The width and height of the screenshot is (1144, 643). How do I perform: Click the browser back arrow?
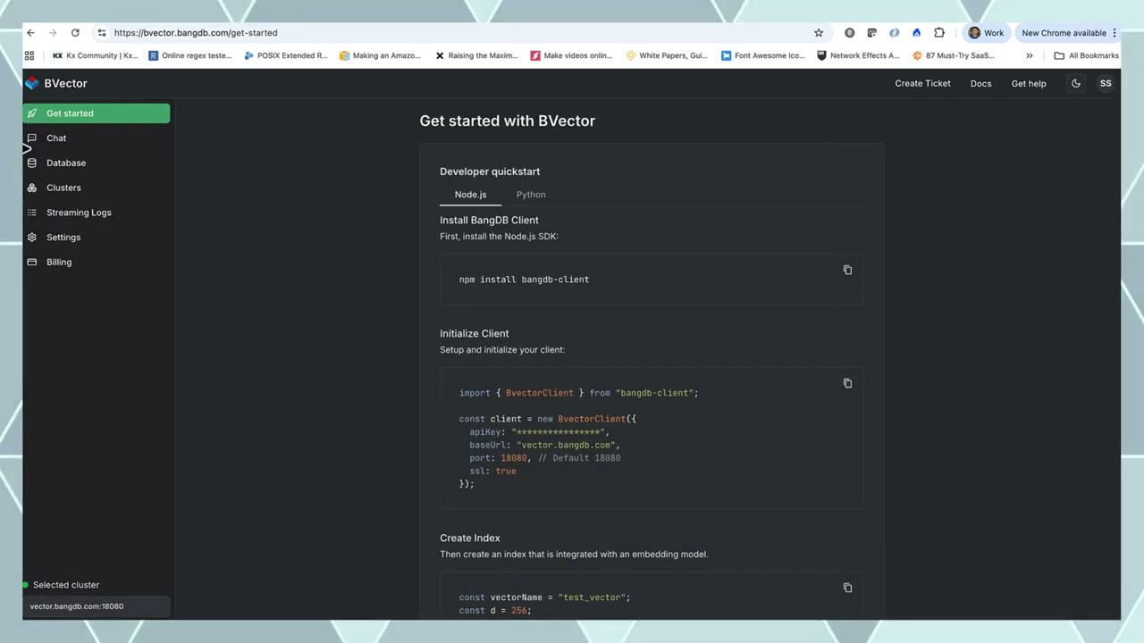point(30,33)
